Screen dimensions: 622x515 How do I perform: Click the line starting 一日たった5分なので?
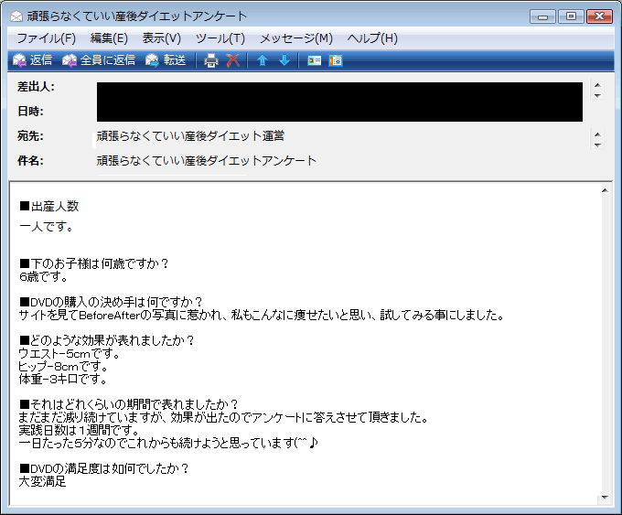168,443
